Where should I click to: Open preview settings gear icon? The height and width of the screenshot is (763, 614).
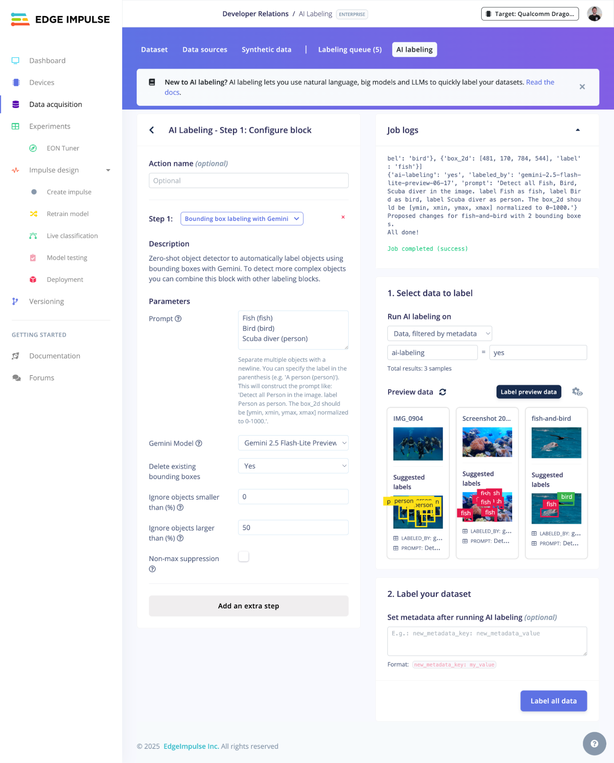click(577, 392)
